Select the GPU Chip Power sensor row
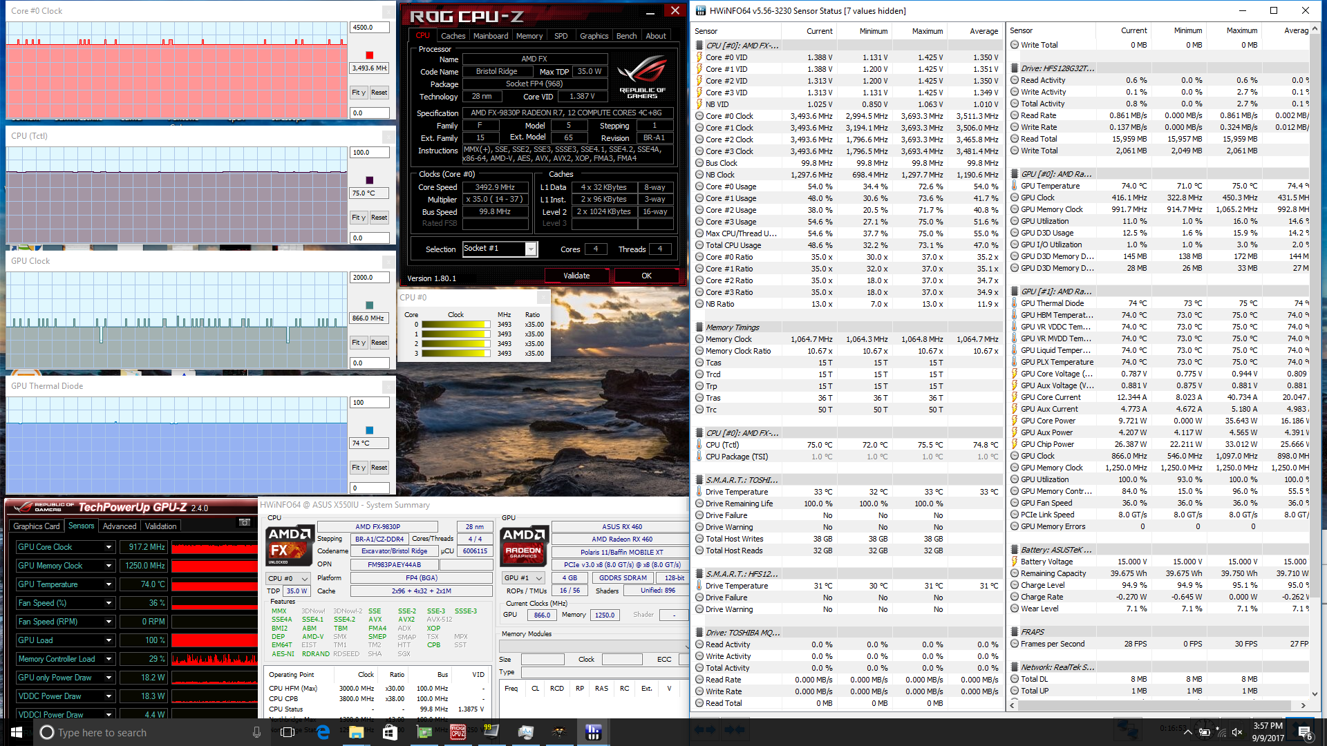 coord(1160,444)
